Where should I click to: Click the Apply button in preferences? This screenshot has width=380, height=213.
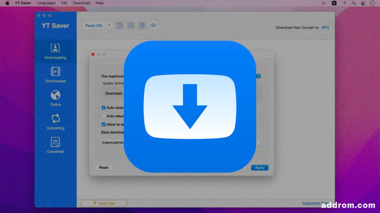tap(259, 168)
